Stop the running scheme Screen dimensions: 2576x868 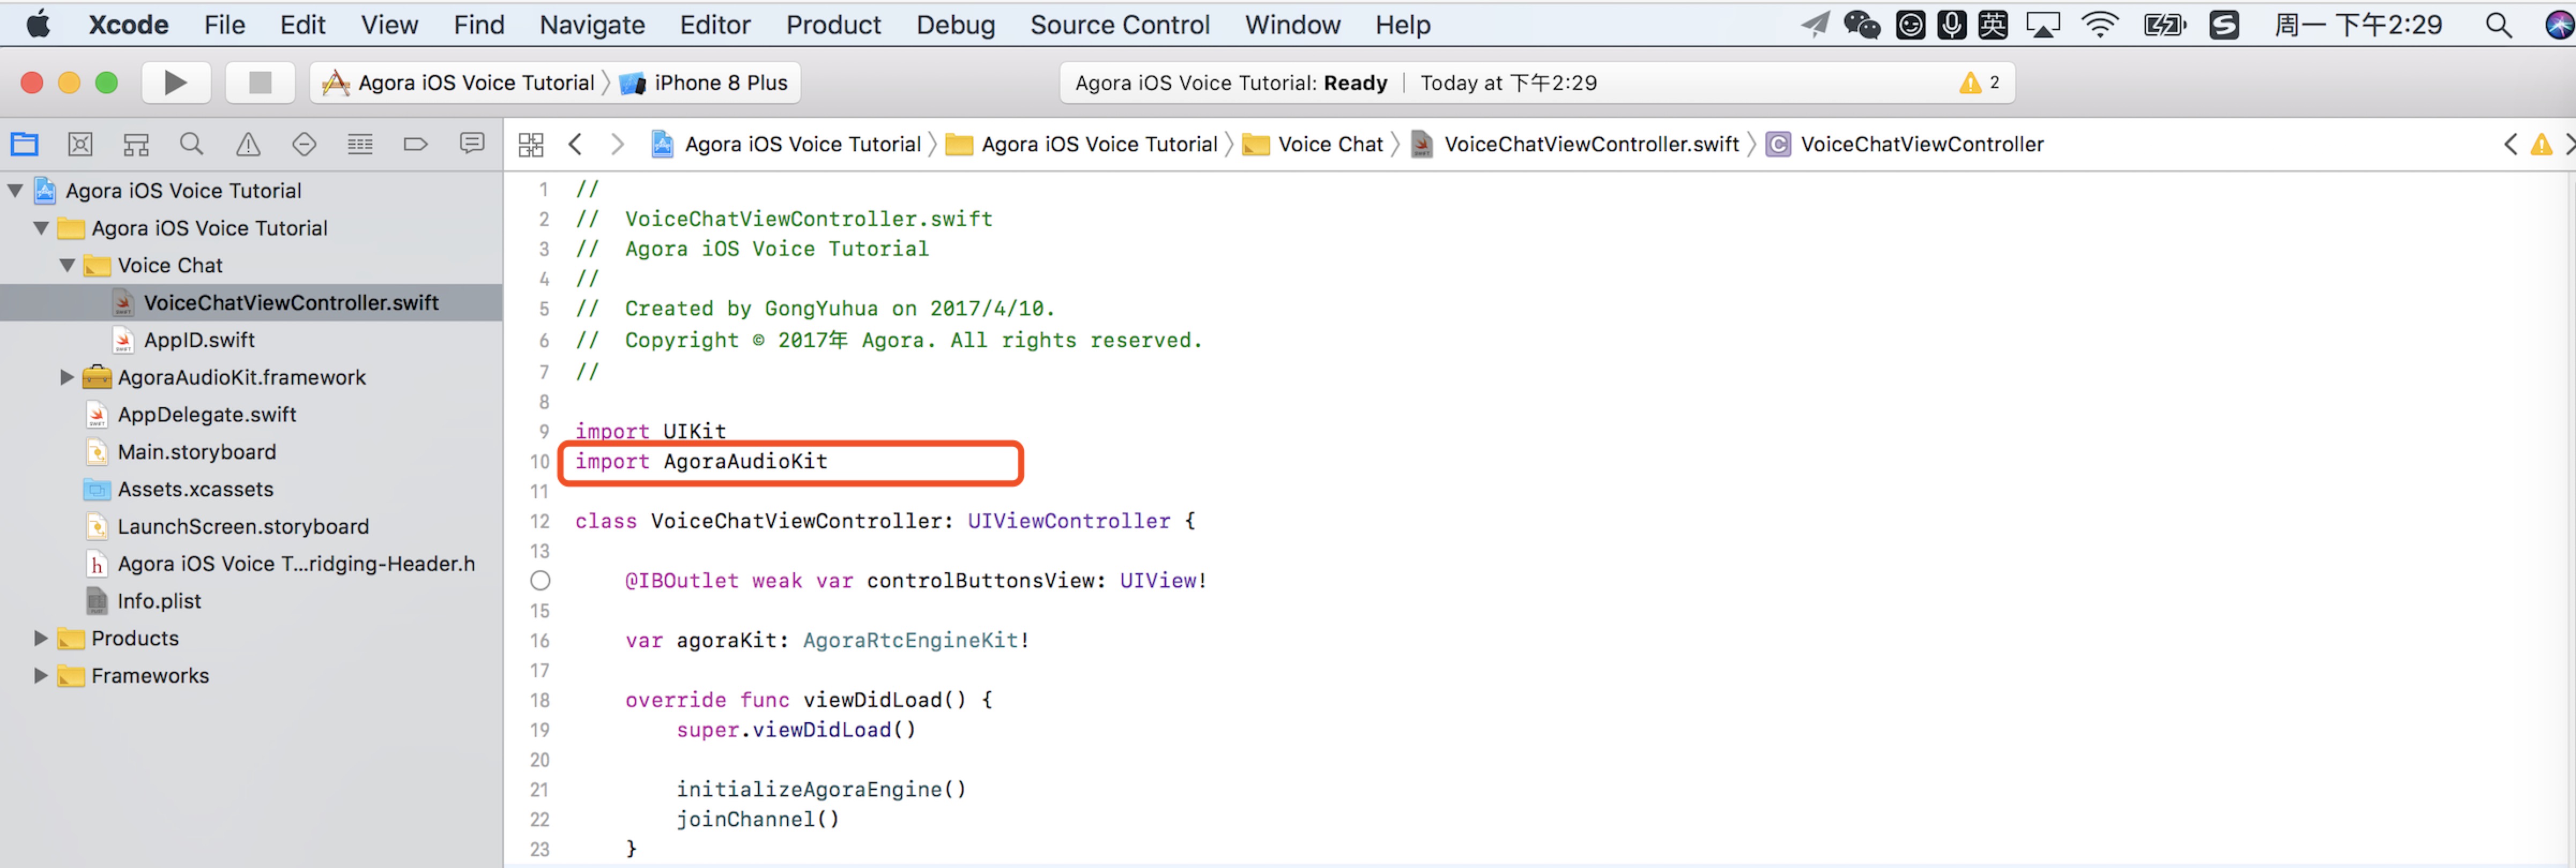point(260,83)
